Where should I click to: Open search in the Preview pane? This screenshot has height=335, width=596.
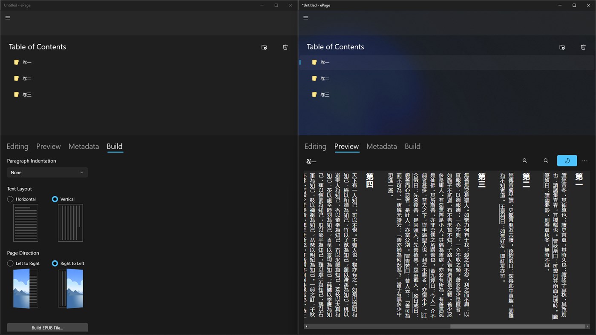(546, 160)
